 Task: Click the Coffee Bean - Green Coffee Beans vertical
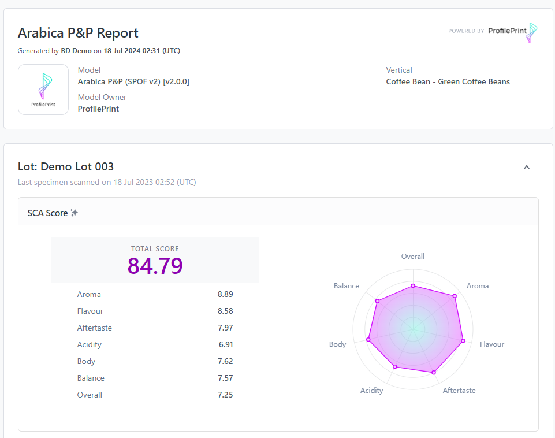448,81
